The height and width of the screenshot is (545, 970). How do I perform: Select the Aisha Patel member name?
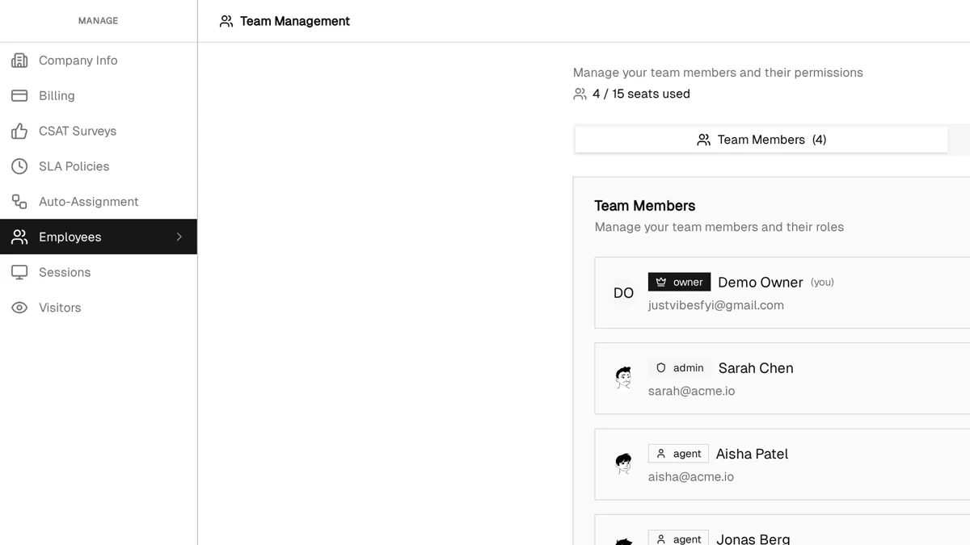752,454
